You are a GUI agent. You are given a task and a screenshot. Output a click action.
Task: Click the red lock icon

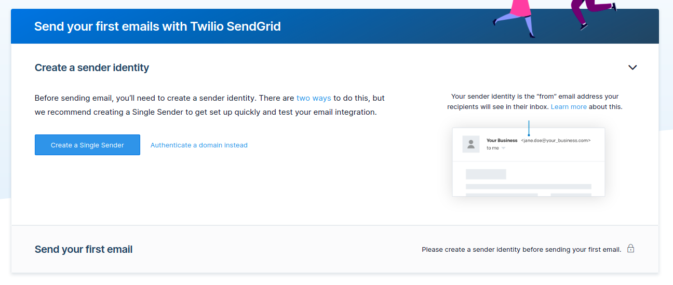[x=630, y=249]
